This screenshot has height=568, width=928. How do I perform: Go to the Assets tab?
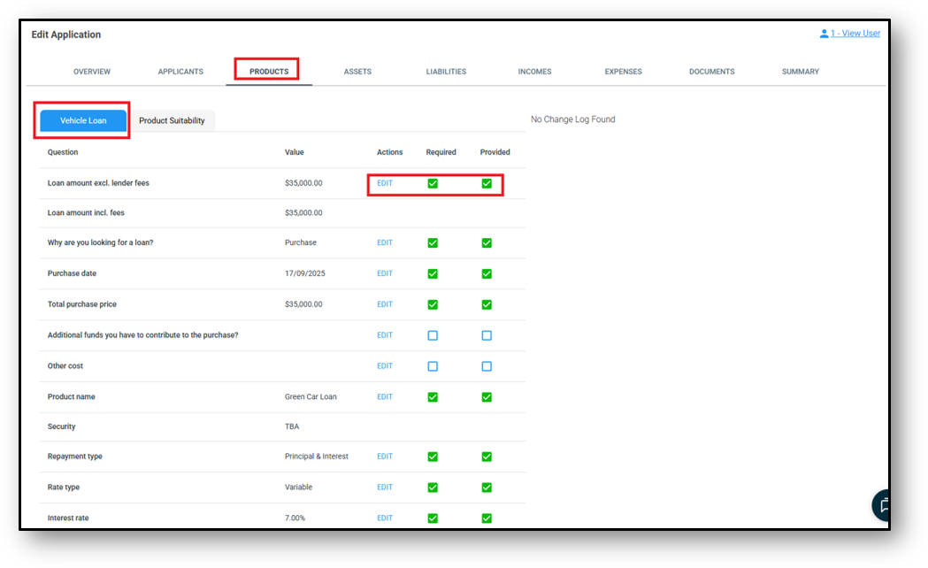tap(357, 72)
